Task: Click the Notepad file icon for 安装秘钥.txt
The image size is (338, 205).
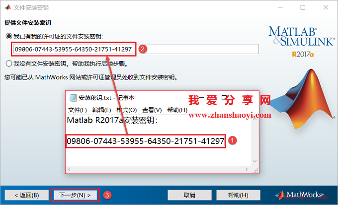Action: pyautogui.click(x=73, y=98)
